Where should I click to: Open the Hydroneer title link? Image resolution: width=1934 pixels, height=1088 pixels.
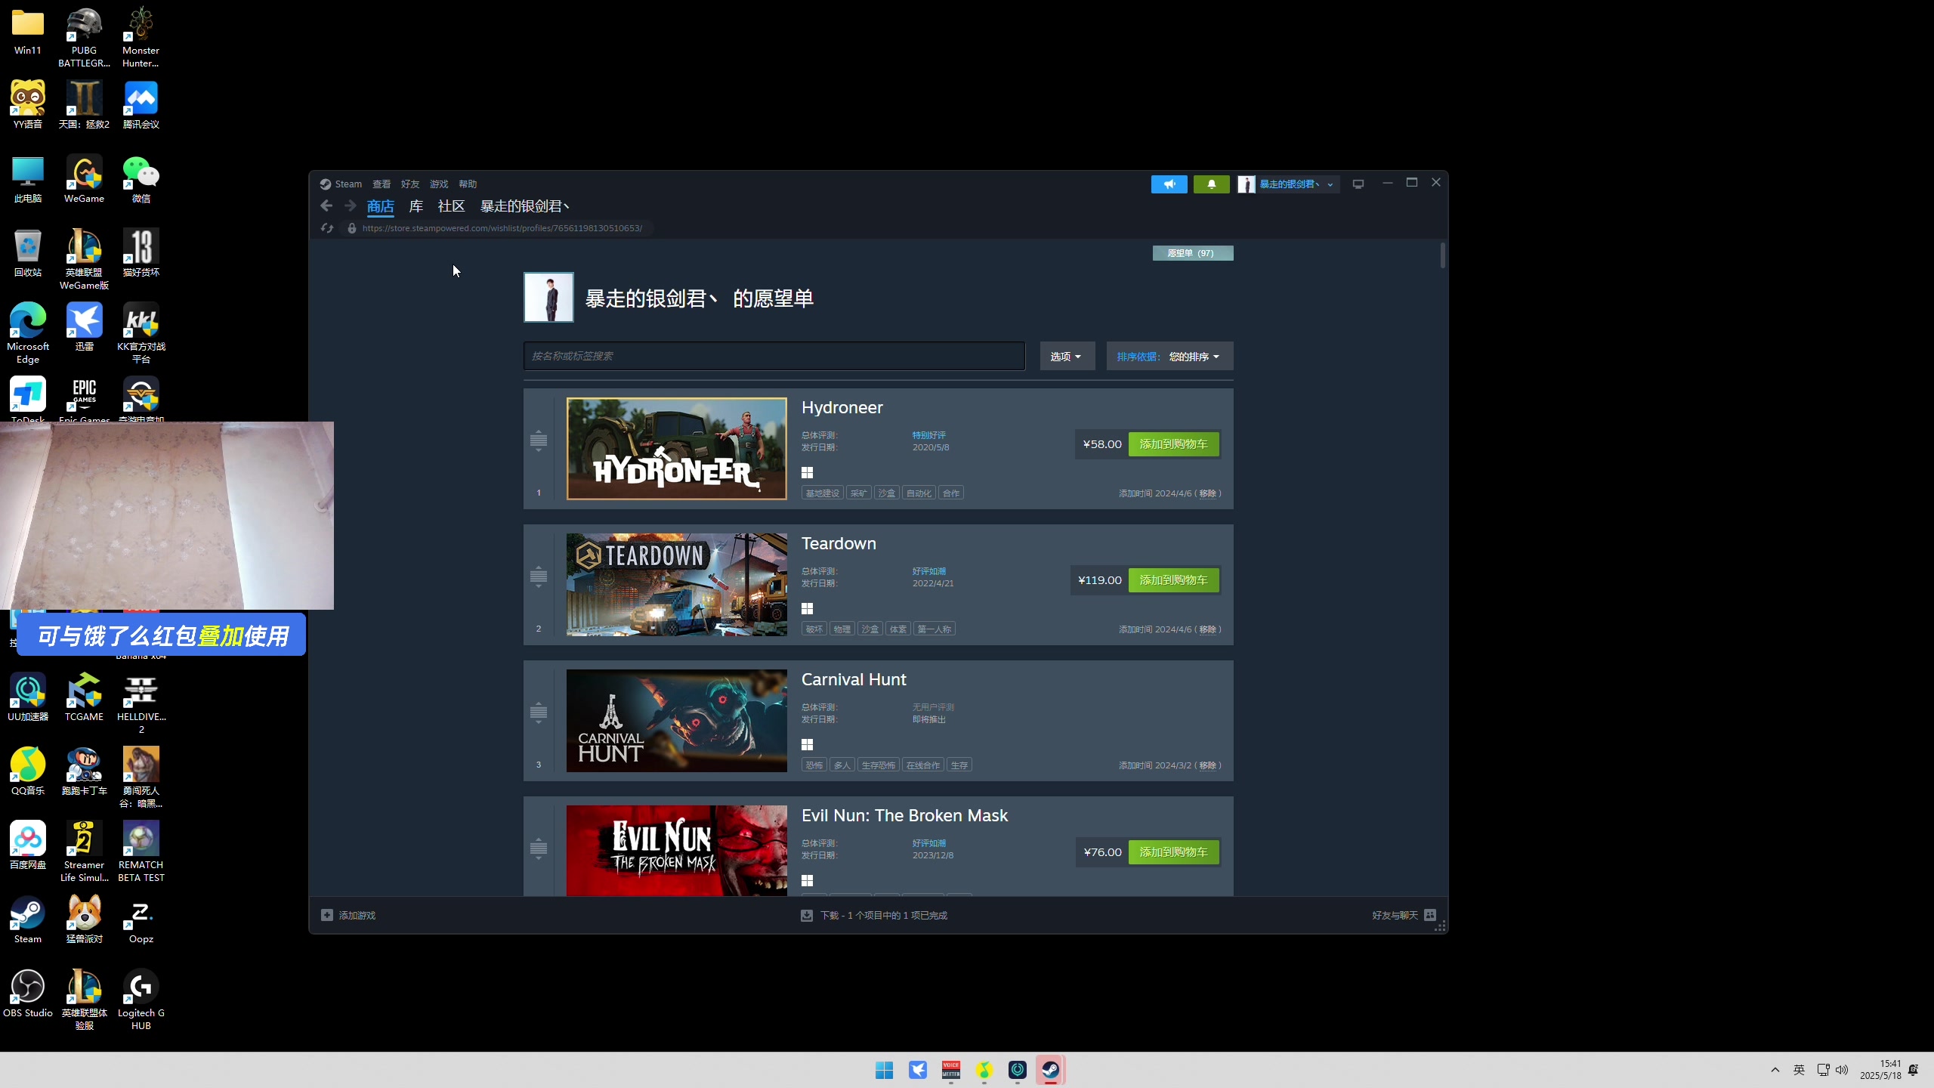[842, 407]
